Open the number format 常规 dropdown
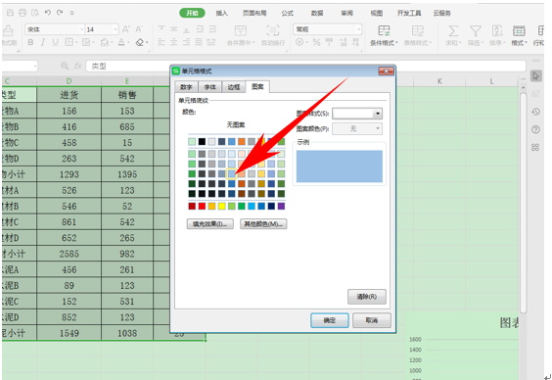The height and width of the screenshot is (380, 552). [359, 29]
